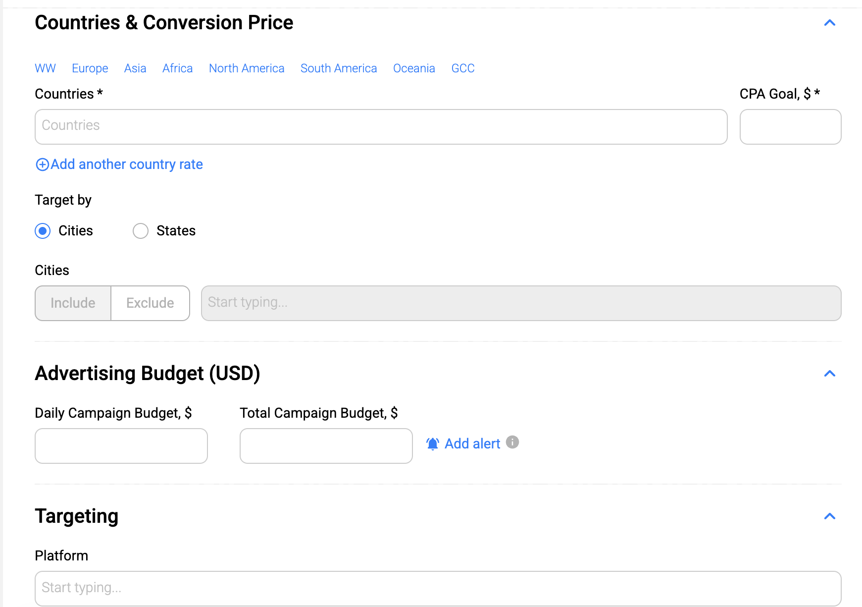The width and height of the screenshot is (862, 607).
Task: Click the Daily Campaign Budget field
Action: click(121, 446)
